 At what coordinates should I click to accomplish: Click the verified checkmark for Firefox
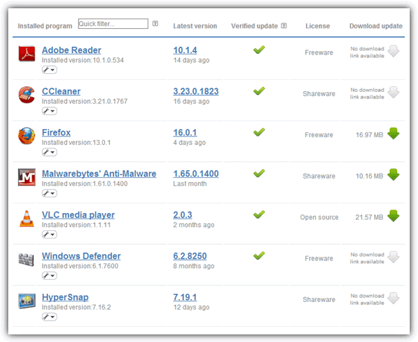[x=259, y=132]
